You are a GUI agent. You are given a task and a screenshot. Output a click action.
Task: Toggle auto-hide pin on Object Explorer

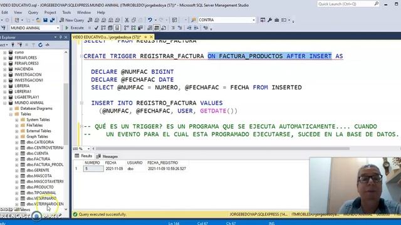tap(61, 37)
